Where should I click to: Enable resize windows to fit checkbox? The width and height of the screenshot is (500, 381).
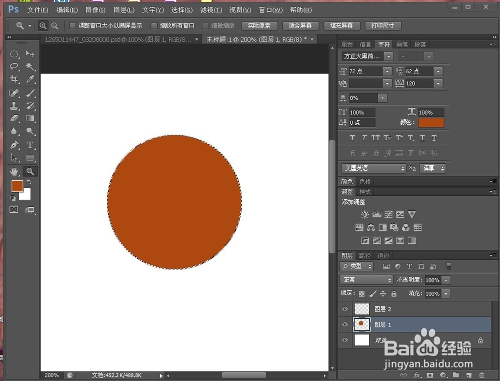coord(72,26)
